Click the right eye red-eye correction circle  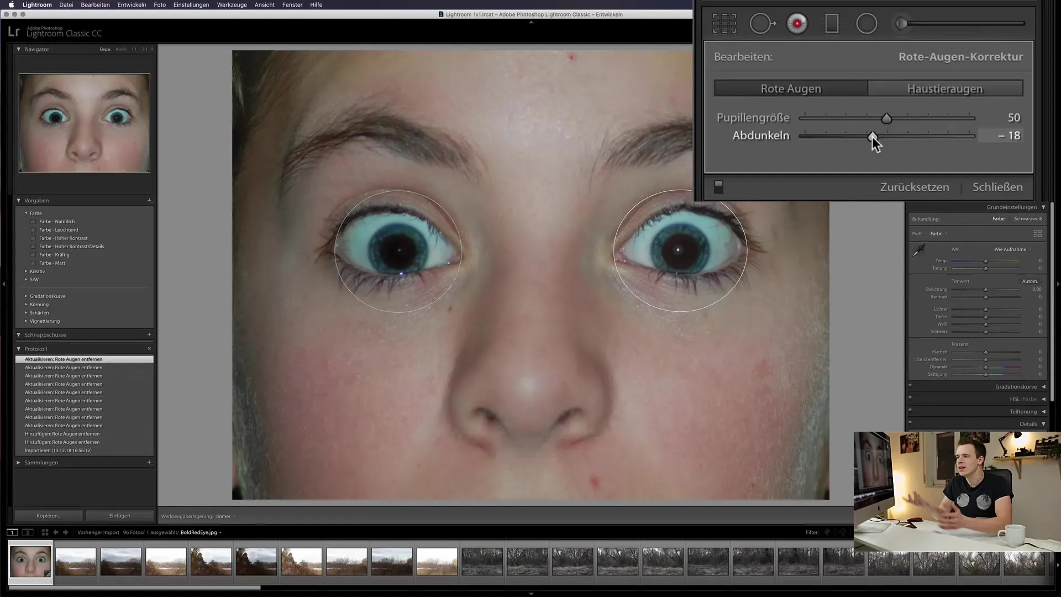(x=680, y=251)
